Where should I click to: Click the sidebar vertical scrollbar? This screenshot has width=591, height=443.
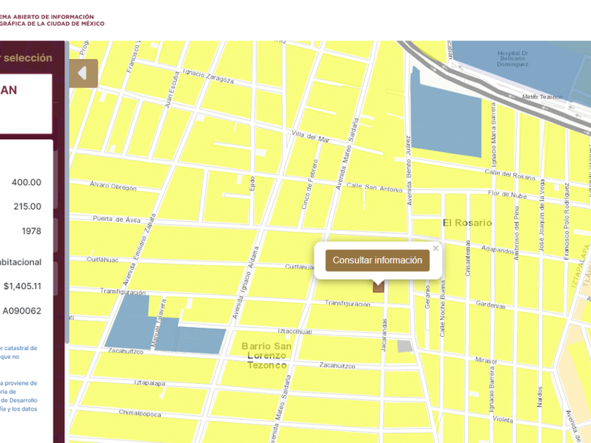pos(67,192)
